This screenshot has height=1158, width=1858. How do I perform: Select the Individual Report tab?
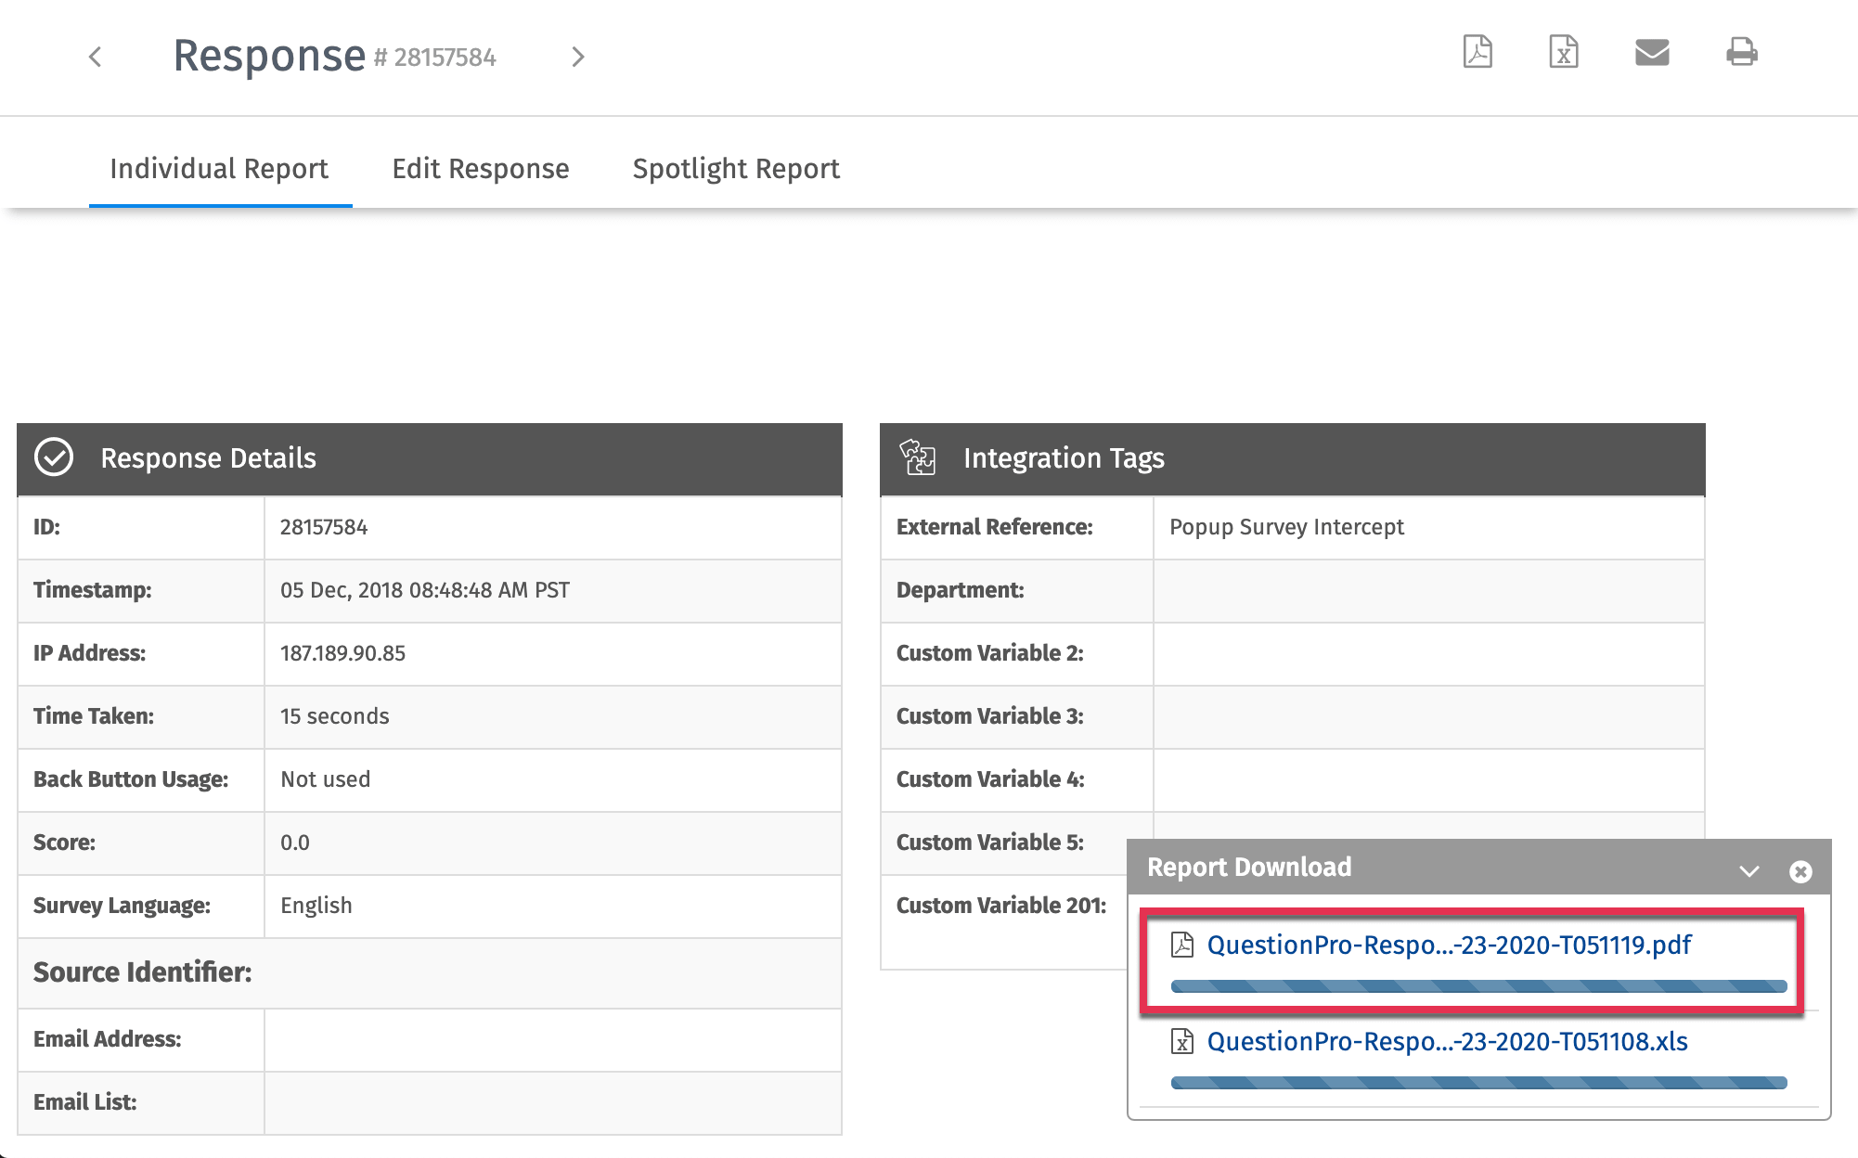coord(219,169)
